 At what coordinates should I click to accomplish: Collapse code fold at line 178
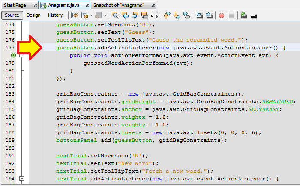point(21,55)
